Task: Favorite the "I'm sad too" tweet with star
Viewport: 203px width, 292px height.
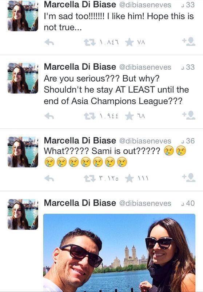Action: pos(130,42)
